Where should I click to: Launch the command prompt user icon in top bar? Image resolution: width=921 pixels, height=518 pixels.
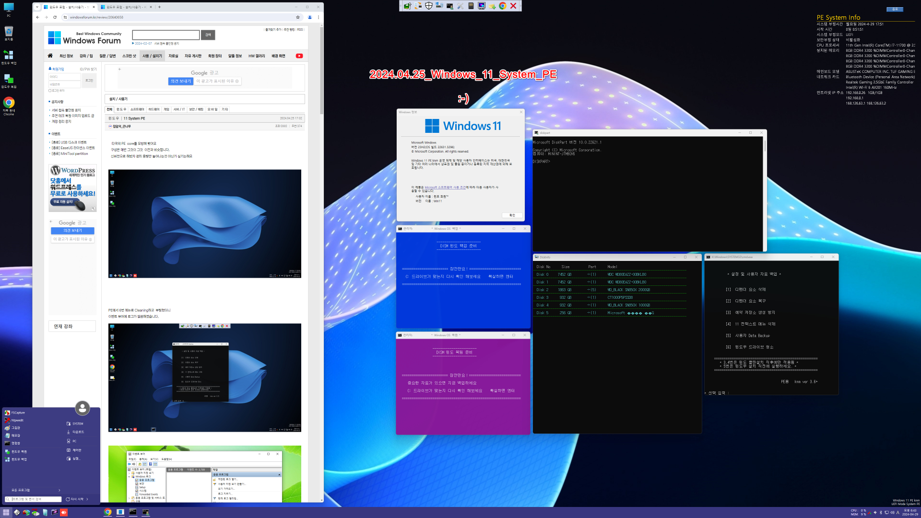(x=449, y=6)
